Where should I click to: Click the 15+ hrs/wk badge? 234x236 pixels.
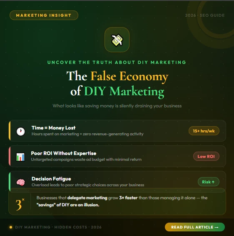coord(204,131)
